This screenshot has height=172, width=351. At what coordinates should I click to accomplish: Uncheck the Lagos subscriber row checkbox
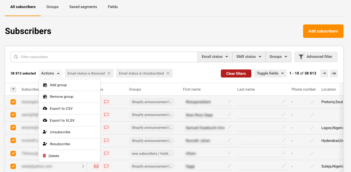(13, 128)
